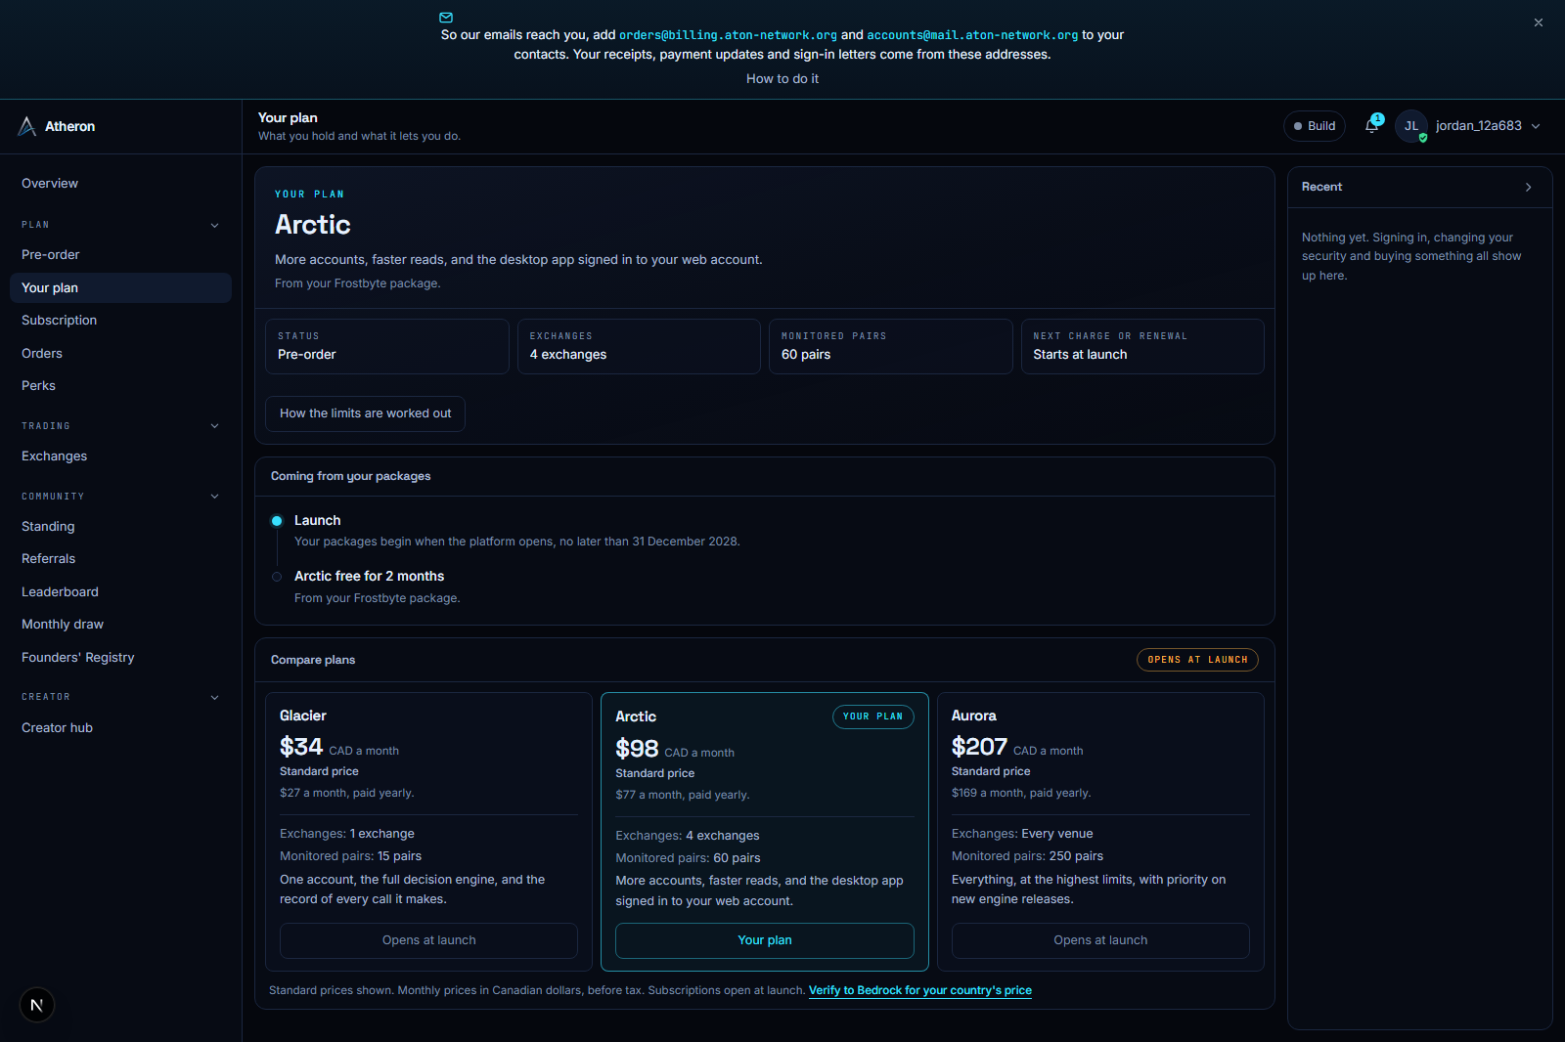Select Your plan in the sidebar
The image size is (1565, 1042).
pyautogui.click(x=120, y=287)
